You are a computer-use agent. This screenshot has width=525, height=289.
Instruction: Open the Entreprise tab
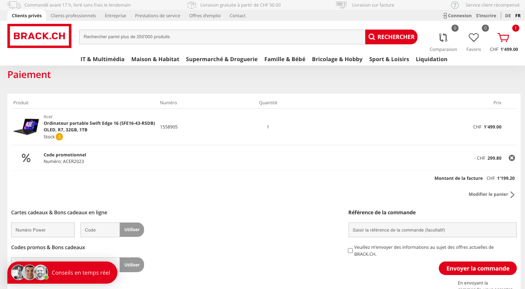pyautogui.click(x=115, y=16)
